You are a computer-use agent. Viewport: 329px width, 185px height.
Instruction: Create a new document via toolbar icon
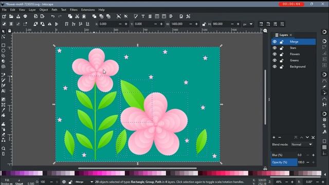pos(4,16)
